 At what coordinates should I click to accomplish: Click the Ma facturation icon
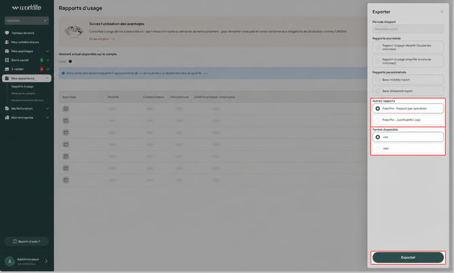7,108
